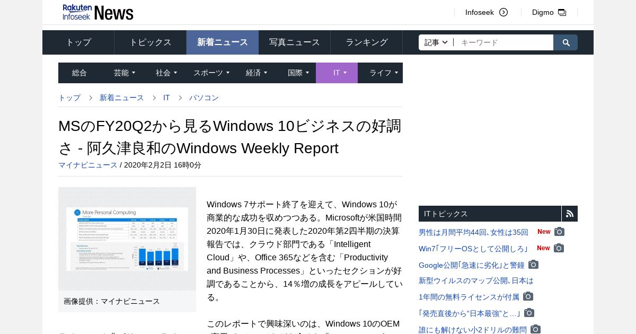
Task: Open topic 「発売直後から"日本最強"と…」
Action: click(x=470, y=313)
